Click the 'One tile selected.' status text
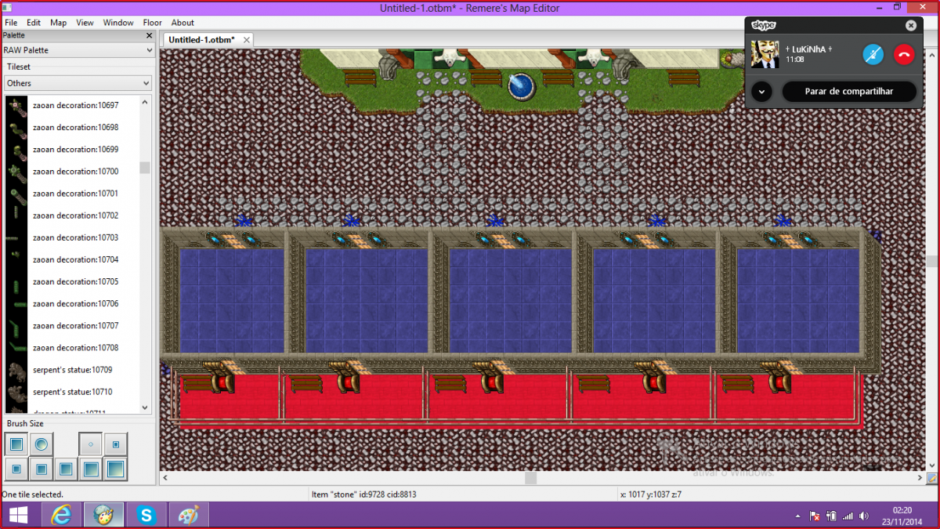The width and height of the screenshot is (940, 529). coord(33,495)
